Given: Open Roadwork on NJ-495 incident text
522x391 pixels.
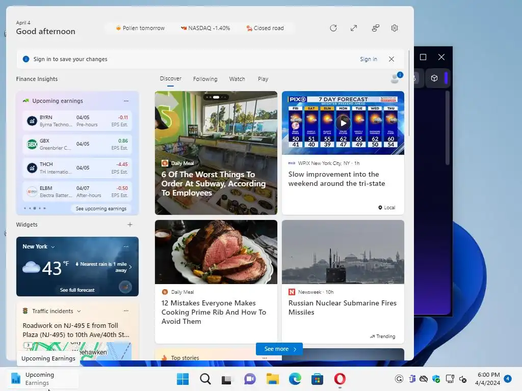Looking at the screenshot, I should coord(76,330).
